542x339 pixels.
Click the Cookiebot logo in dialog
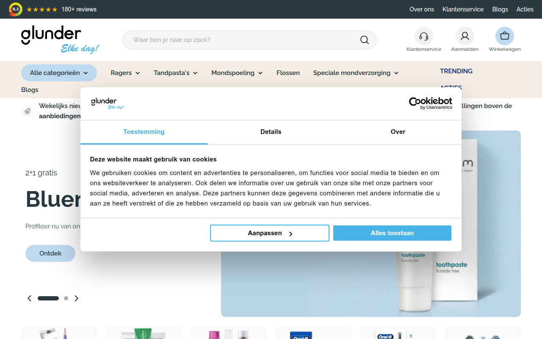tap(430, 103)
